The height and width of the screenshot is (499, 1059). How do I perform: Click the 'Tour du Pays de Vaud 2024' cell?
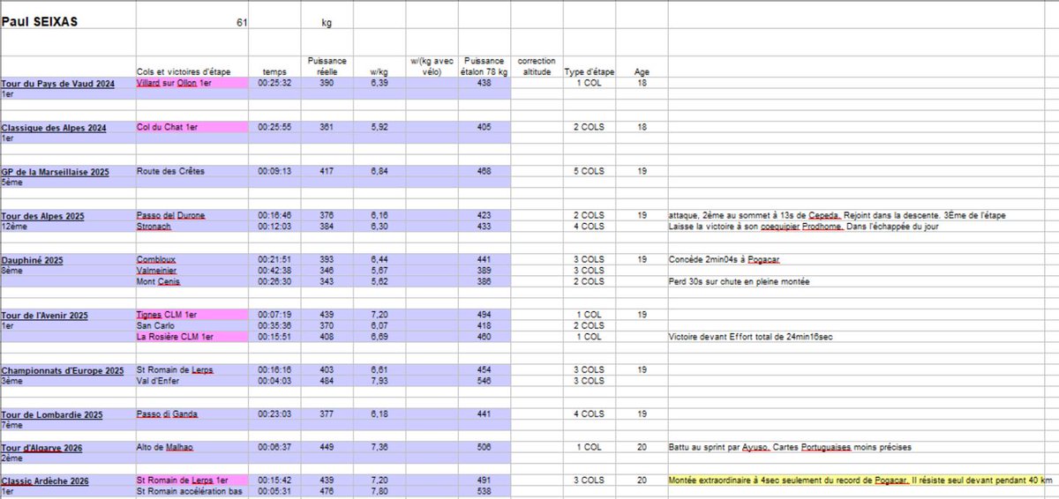point(68,83)
